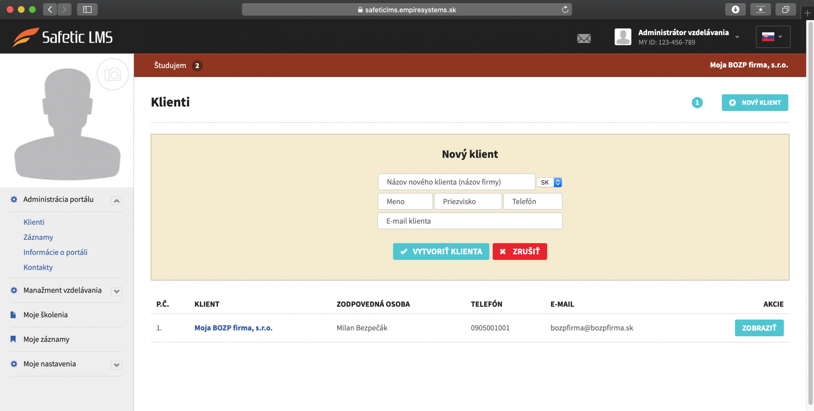Open the Safari tab overview icon
The width and height of the screenshot is (814, 411).
click(x=786, y=10)
